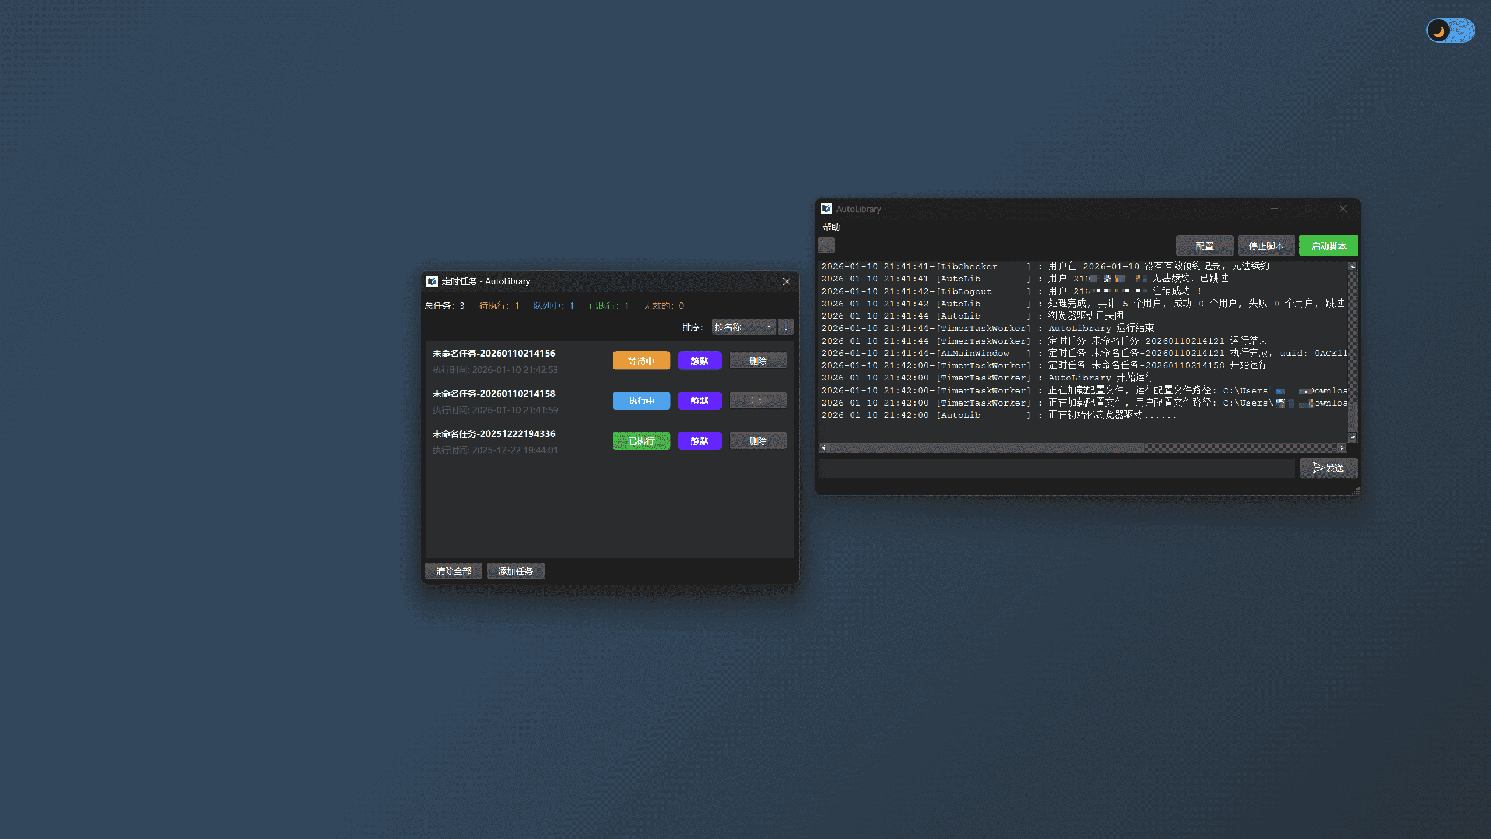The height and width of the screenshot is (839, 1491).
Task: Click the sort direction arrow icon
Action: [x=786, y=327]
